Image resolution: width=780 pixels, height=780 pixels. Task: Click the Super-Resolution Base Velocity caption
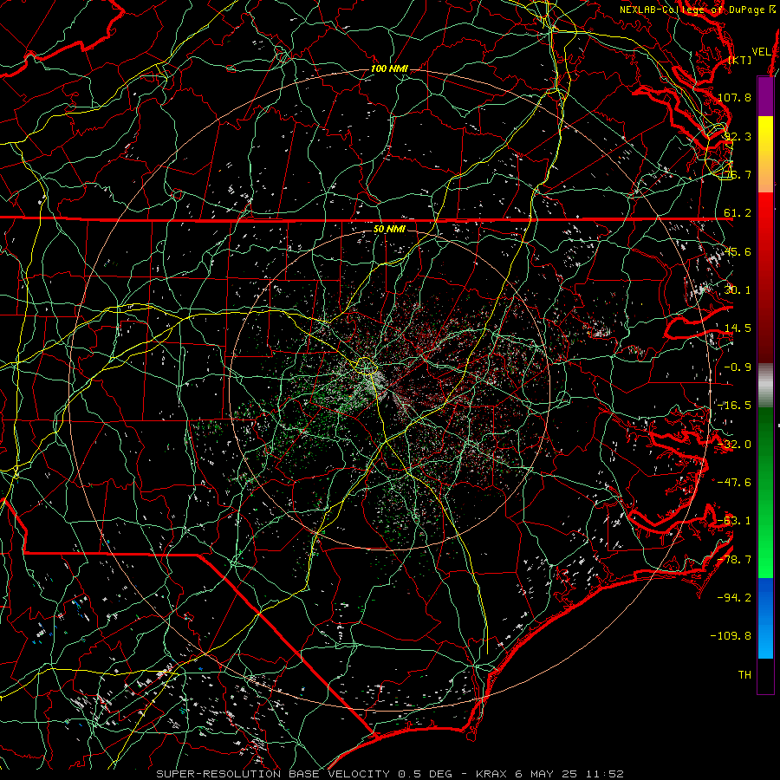pyautogui.click(x=389, y=774)
